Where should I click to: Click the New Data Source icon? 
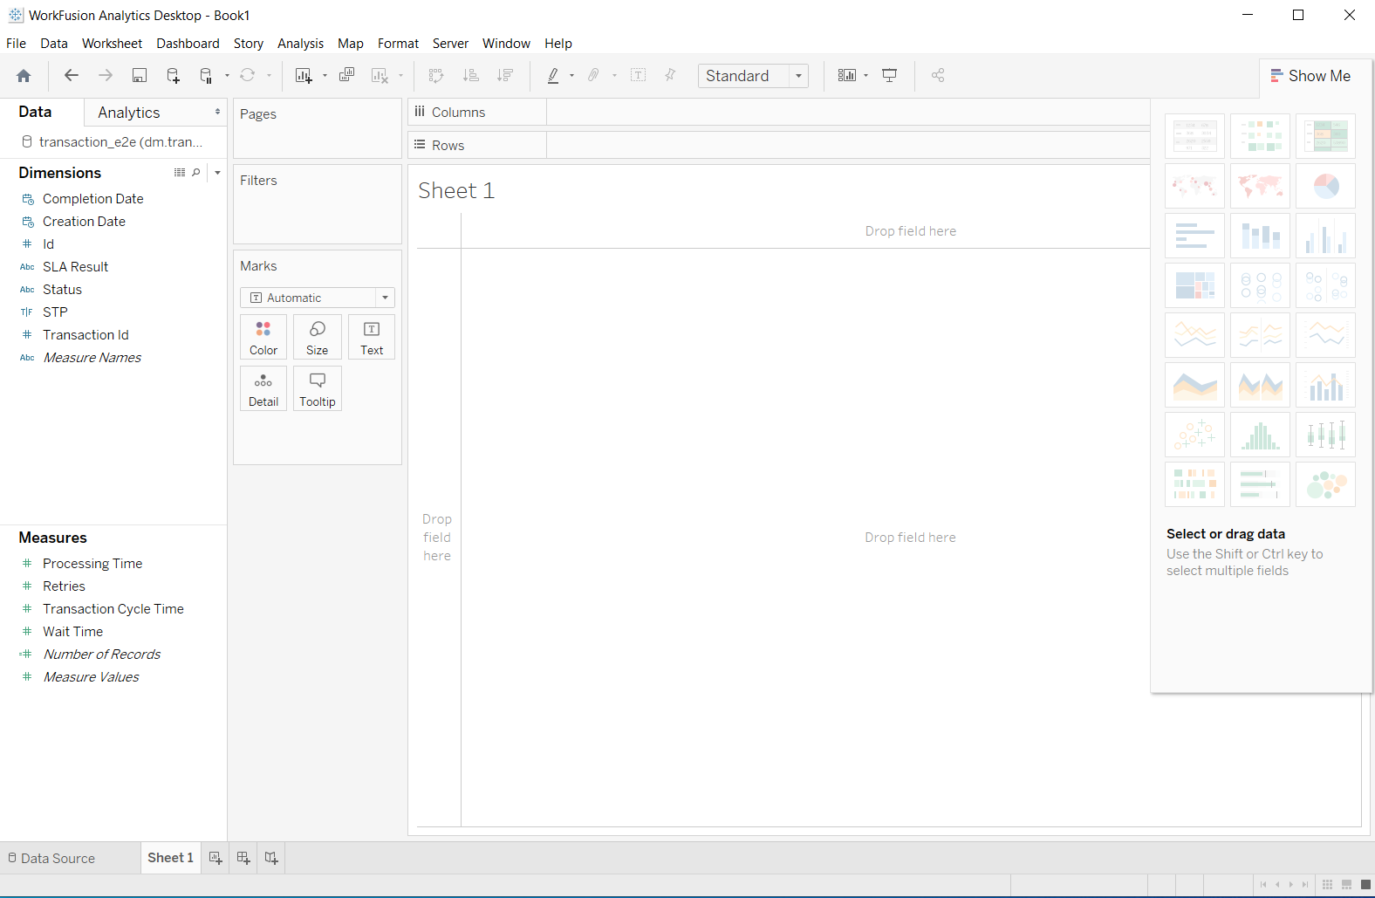(x=174, y=76)
